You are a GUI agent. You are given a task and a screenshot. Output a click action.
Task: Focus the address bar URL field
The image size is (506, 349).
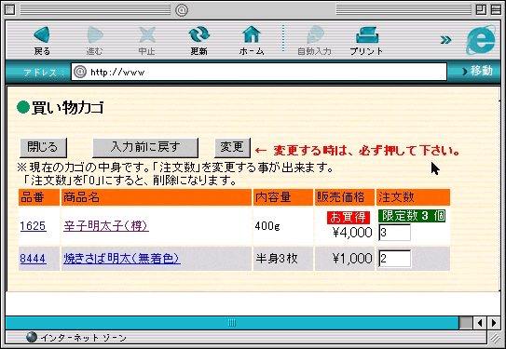[x=259, y=72]
